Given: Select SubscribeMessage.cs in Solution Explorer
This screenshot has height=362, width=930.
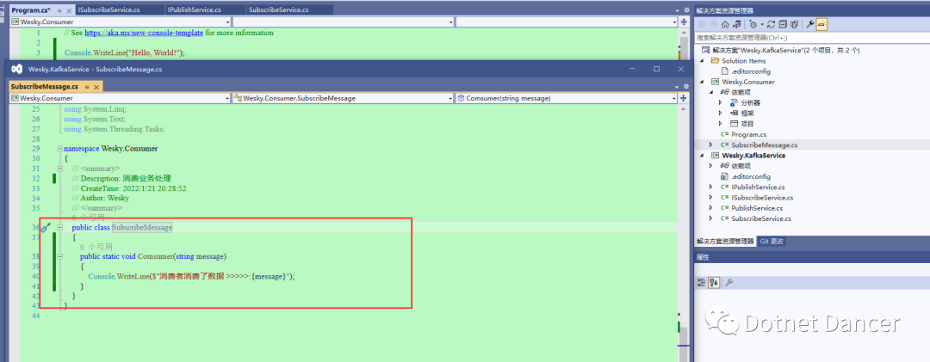Looking at the screenshot, I should [x=765, y=145].
